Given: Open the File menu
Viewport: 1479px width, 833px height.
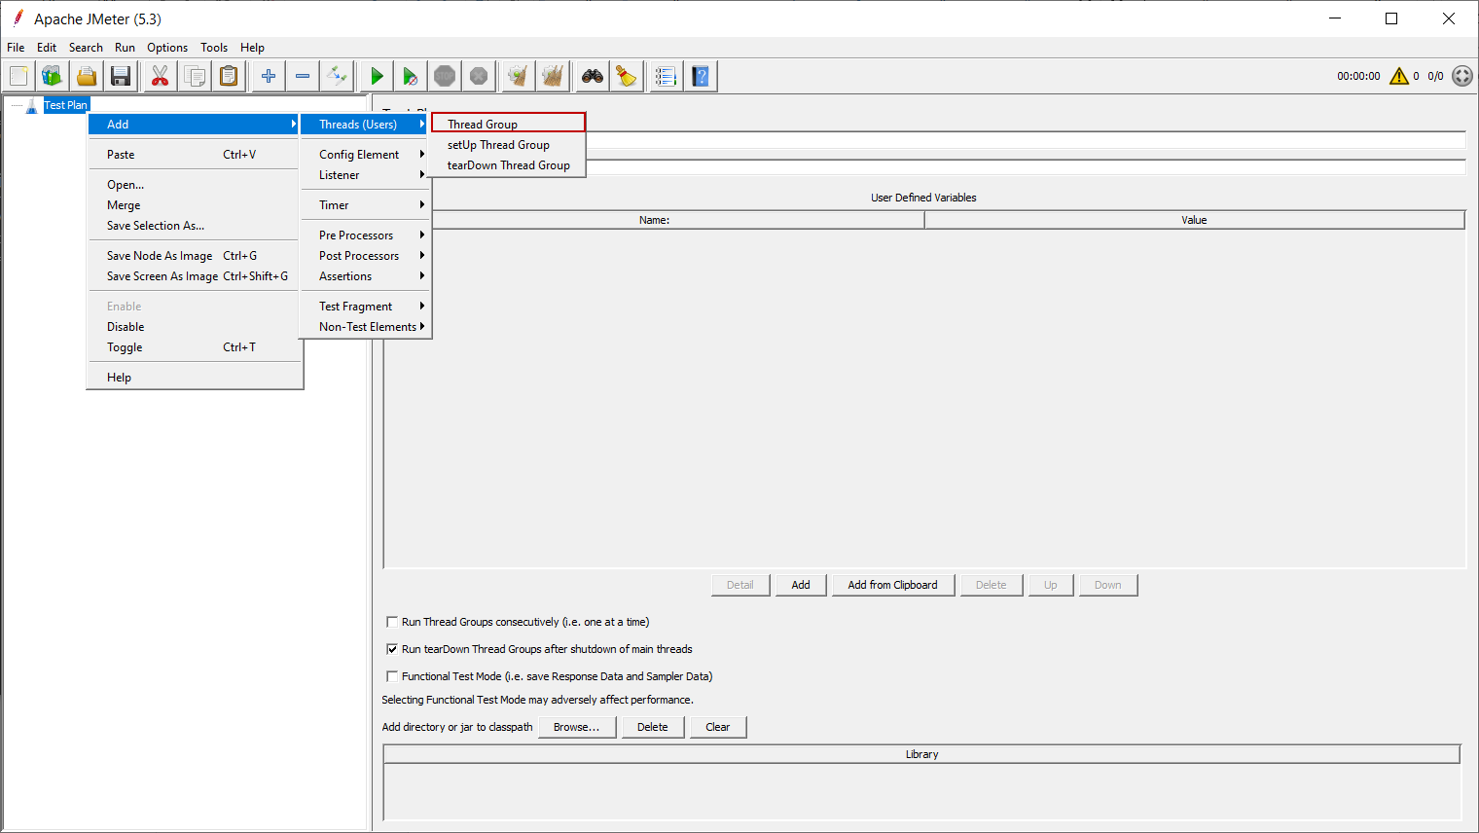Looking at the screenshot, I should (x=16, y=48).
